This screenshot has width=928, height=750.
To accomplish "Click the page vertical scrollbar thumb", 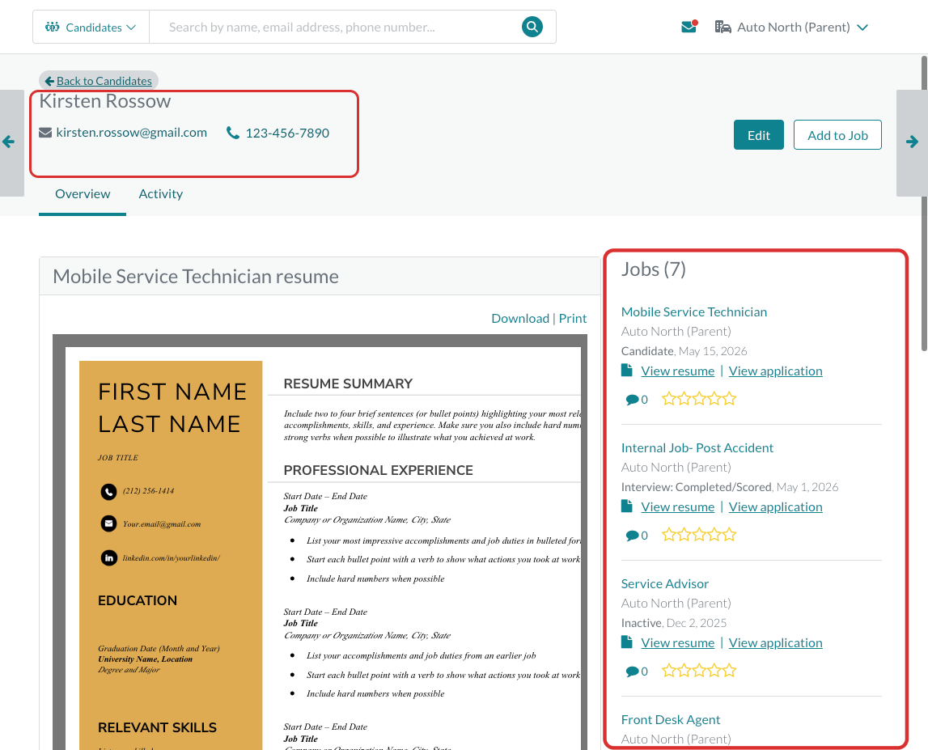I will tap(924, 204).
